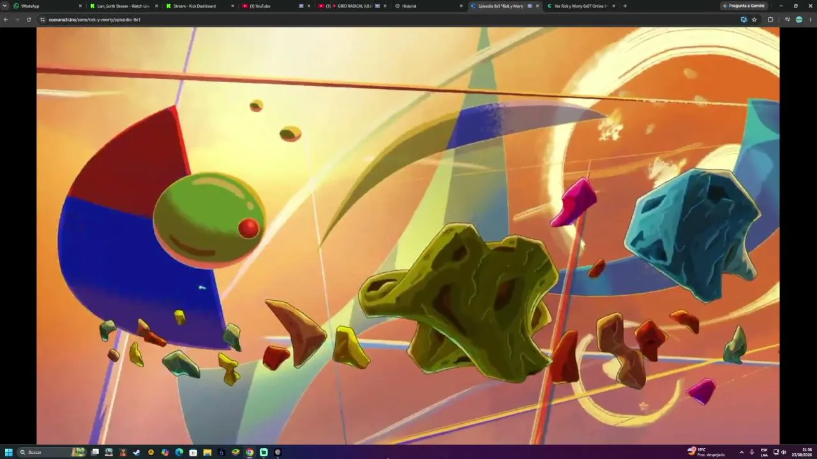The width and height of the screenshot is (817, 459).
Task: Click the Pregunta a Gemini button
Action: point(744,6)
